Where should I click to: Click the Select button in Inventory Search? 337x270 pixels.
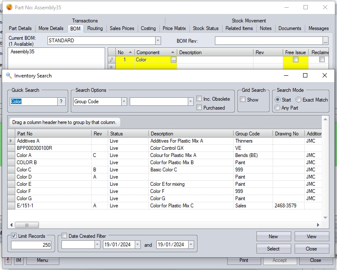click(x=273, y=249)
